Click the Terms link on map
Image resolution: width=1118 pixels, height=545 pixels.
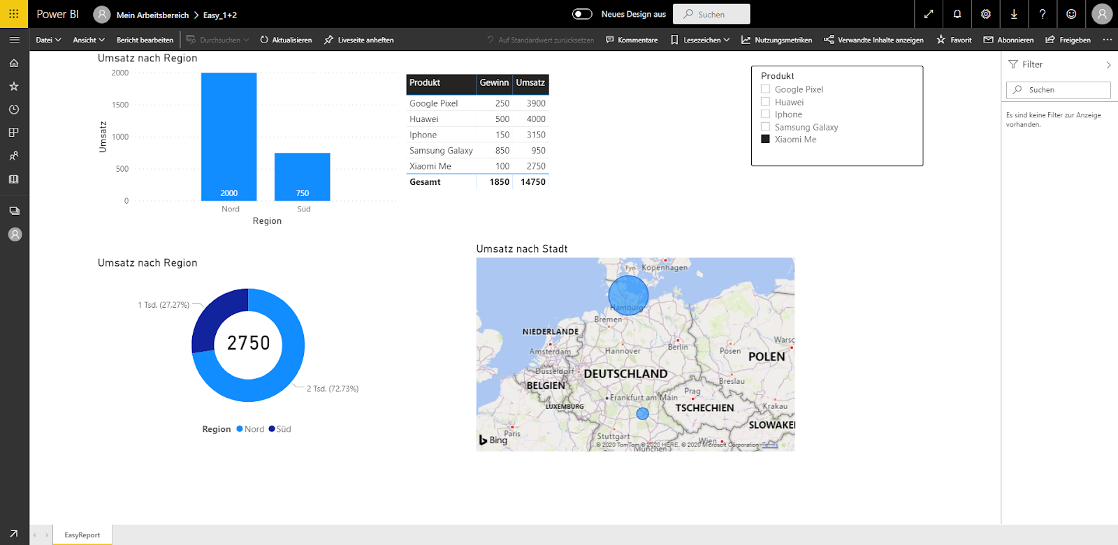[770, 445]
